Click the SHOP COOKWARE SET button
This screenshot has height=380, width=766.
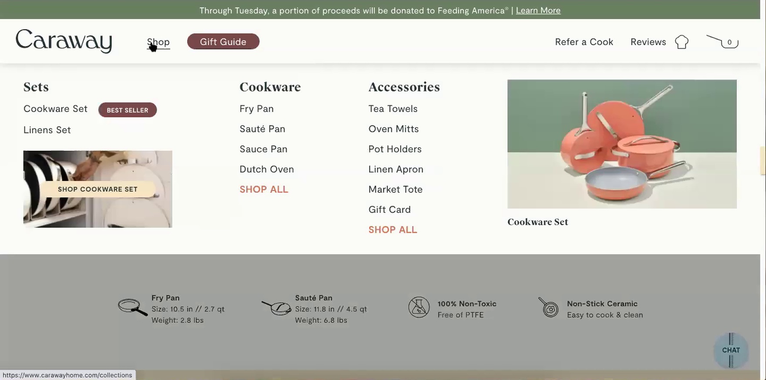(97, 189)
